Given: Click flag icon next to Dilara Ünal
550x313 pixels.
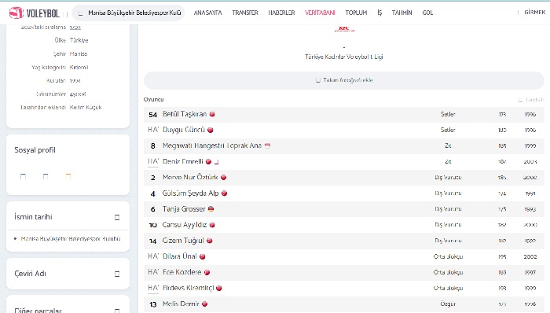Looking at the screenshot, I should point(202,257).
